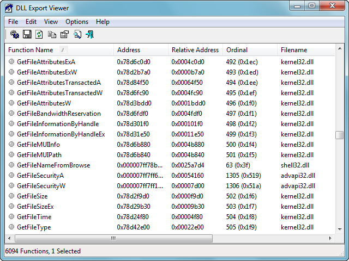Viewport: 349px width, 261px height.
Task: Click bullet icon beside GetFileAttributesTransactedA
Action: (11, 82)
